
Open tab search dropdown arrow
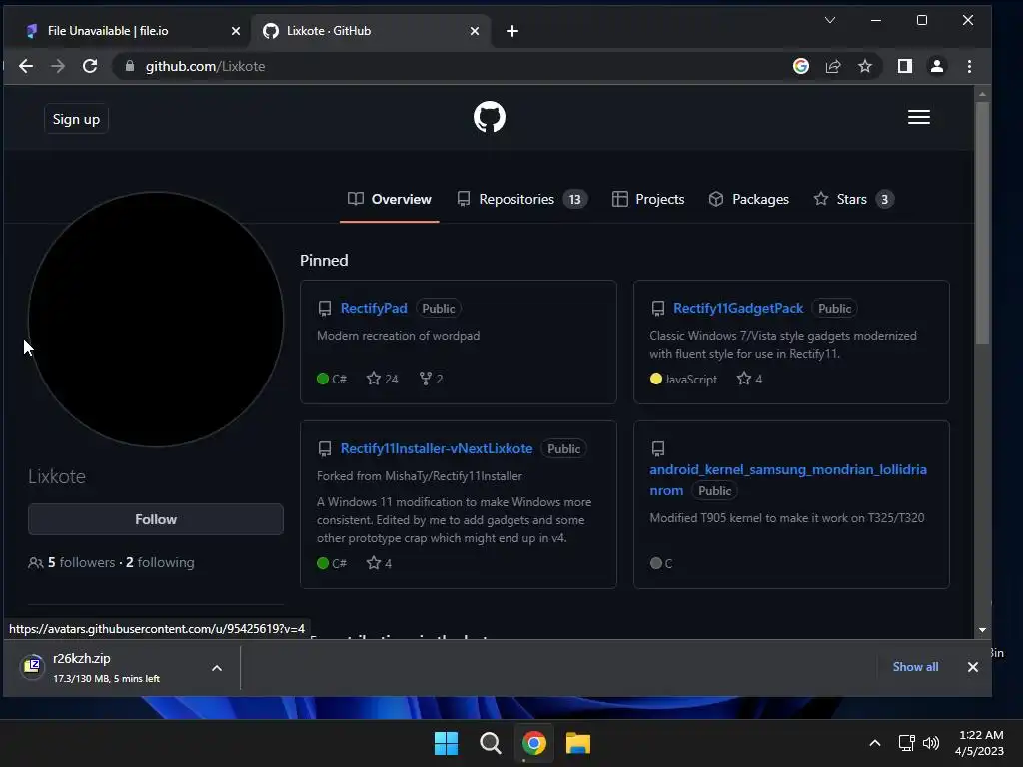[x=830, y=20]
